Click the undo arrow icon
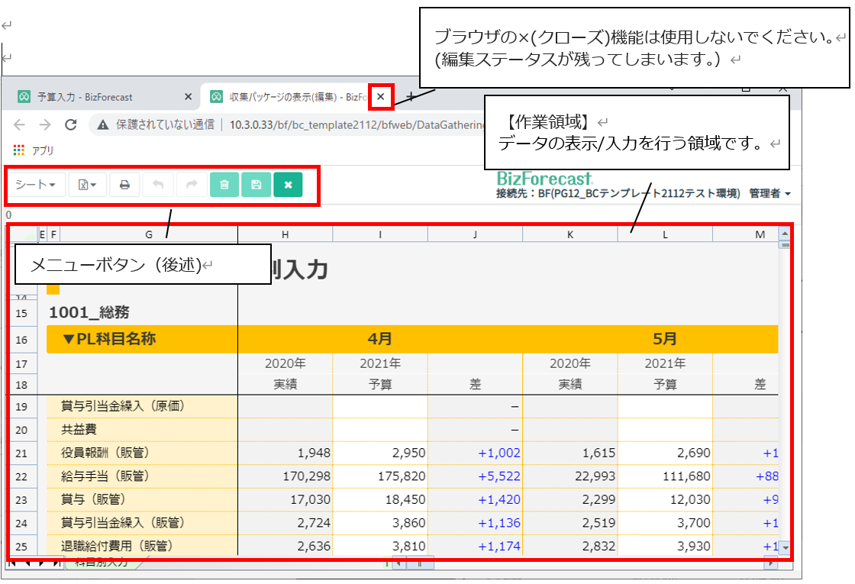The image size is (855, 584). coord(158,185)
